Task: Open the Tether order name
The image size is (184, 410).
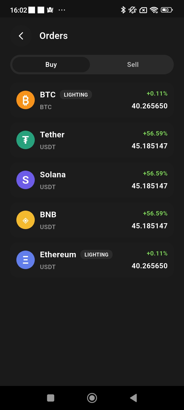Action: tap(52, 135)
